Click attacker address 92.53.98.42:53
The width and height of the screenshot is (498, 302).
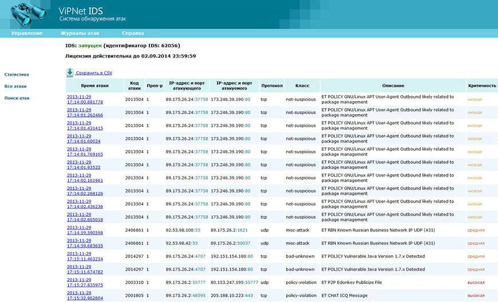(x=181, y=243)
